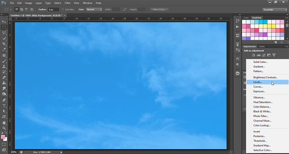
Task: Add a Levels adjustment icon
Action: click(x=259, y=55)
